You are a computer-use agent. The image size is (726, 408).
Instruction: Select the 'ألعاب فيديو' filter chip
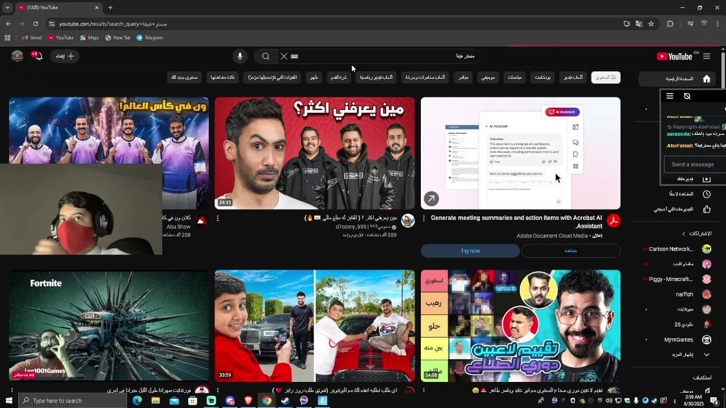pyautogui.click(x=573, y=77)
